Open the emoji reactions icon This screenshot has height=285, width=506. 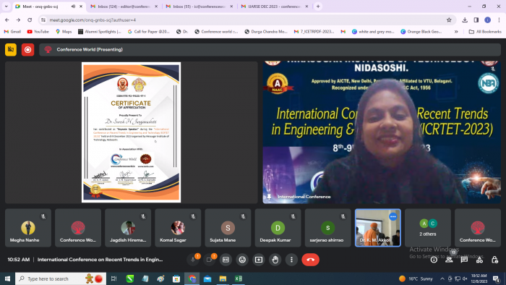242,260
